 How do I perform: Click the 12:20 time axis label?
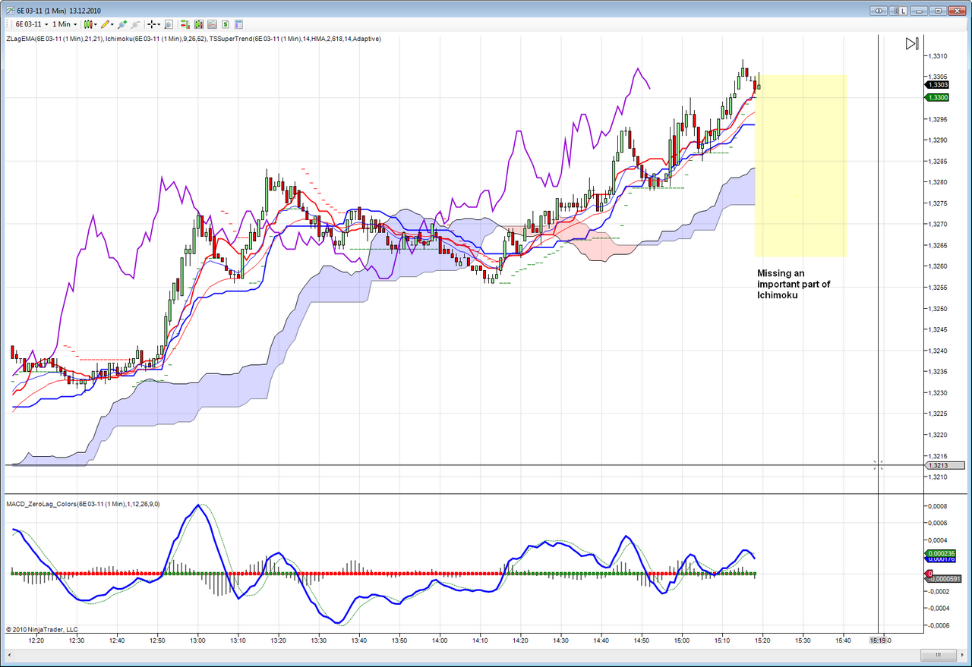pos(36,640)
